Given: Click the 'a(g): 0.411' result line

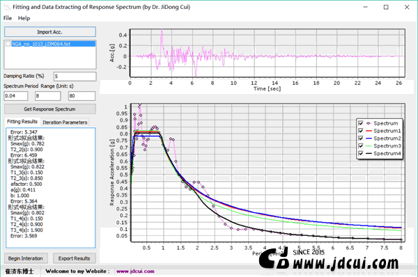Looking at the screenshot, I should pos(23,189).
